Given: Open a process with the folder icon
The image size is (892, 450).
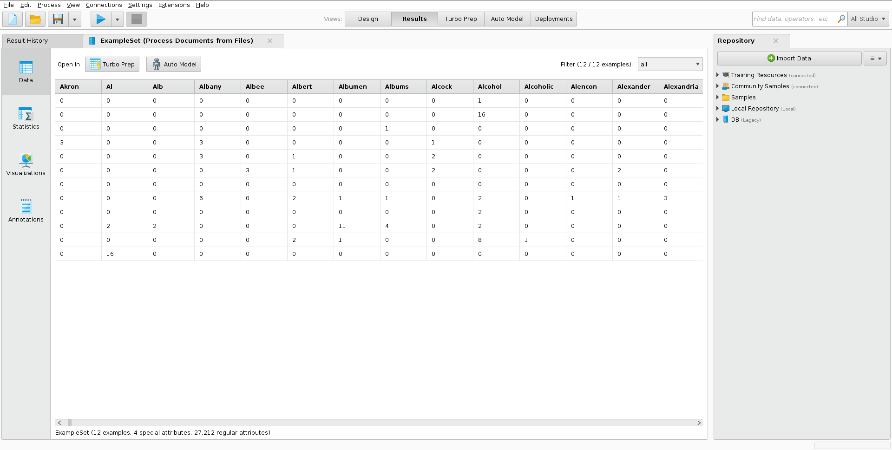Looking at the screenshot, I should tap(35, 19).
